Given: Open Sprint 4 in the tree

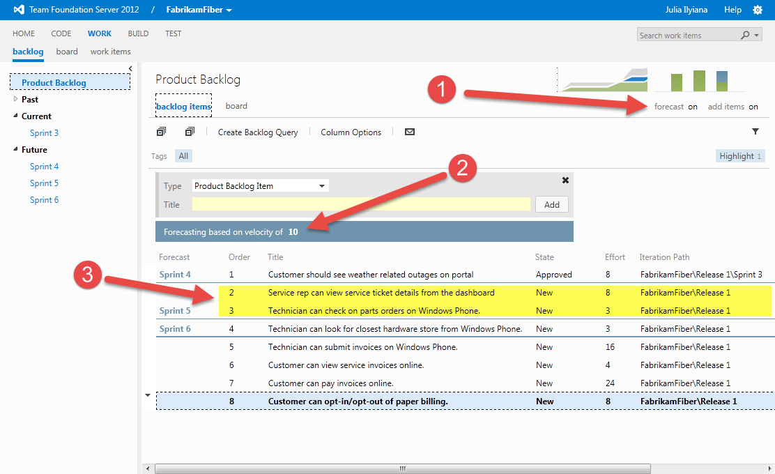Looking at the screenshot, I should (44, 167).
